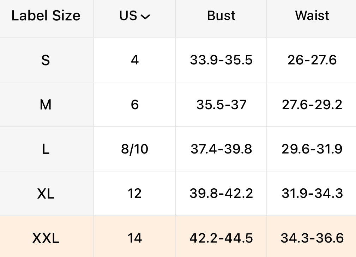The image size is (356, 257).
Task: Click US size 14 cell
Action: (x=135, y=238)
